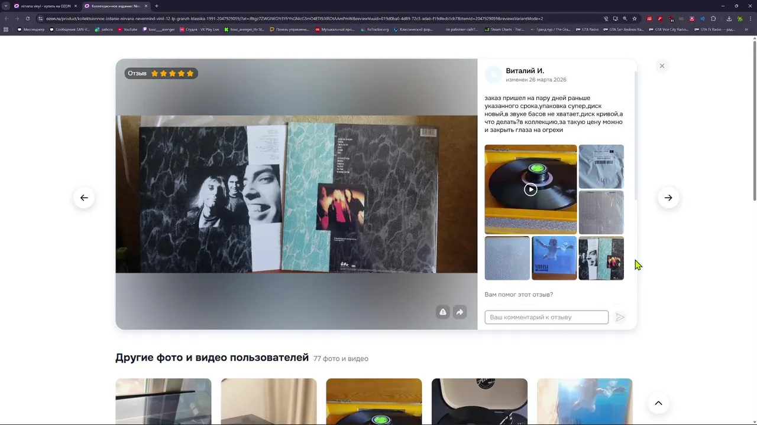Open the barcode package thumbnail in the review
757x425 pixels.
[x=601, y=166]
